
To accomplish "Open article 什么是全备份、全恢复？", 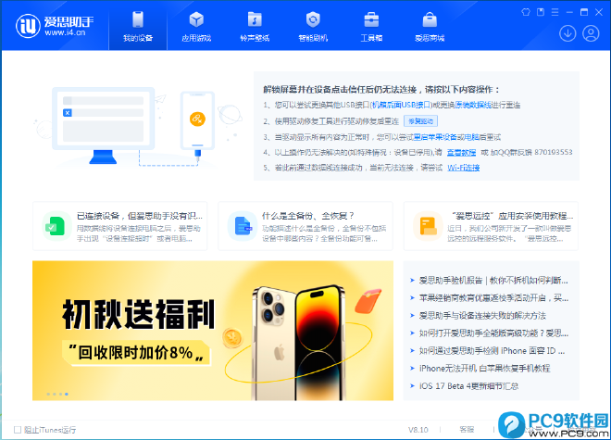I will tap(308, 216).
